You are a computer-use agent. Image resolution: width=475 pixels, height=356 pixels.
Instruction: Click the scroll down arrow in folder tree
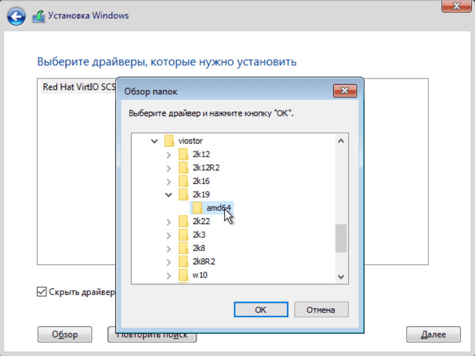pos(341,277)
